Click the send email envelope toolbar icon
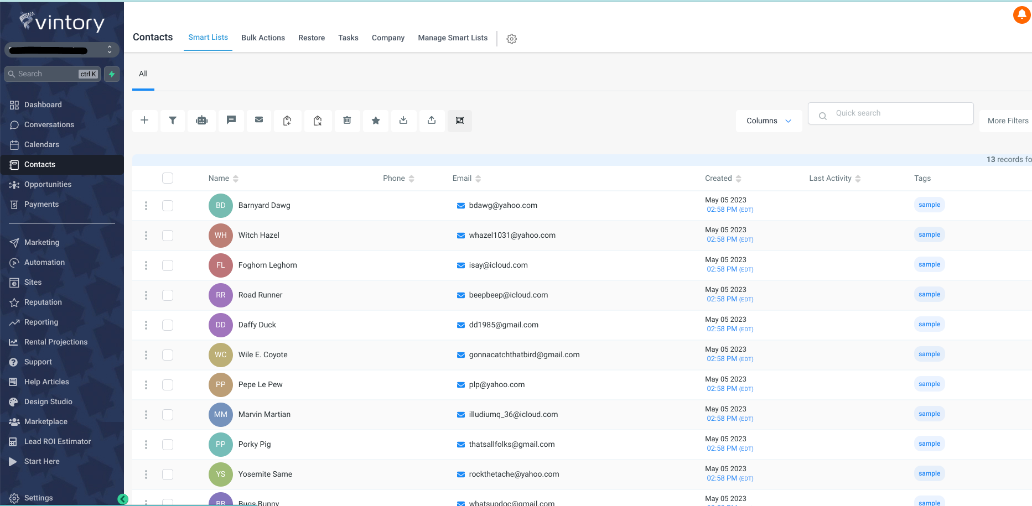 point(259,121)
